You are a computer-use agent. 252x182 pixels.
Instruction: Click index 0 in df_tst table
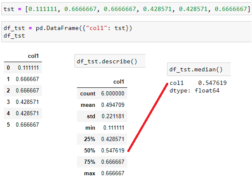[8, 68]
